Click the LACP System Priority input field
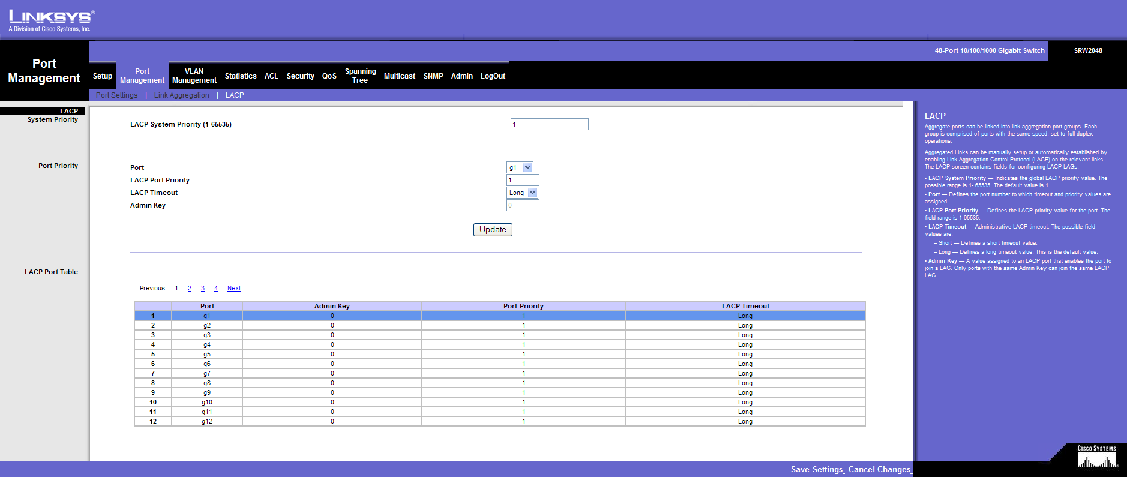The height and width of the screenshot is (477, 1127). click(549, 124)
